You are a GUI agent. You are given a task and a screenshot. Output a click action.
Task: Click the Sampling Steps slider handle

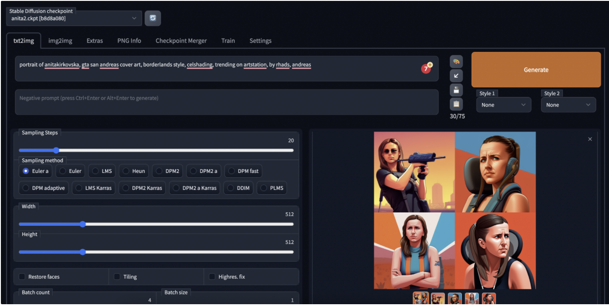(x=56, y=150)
